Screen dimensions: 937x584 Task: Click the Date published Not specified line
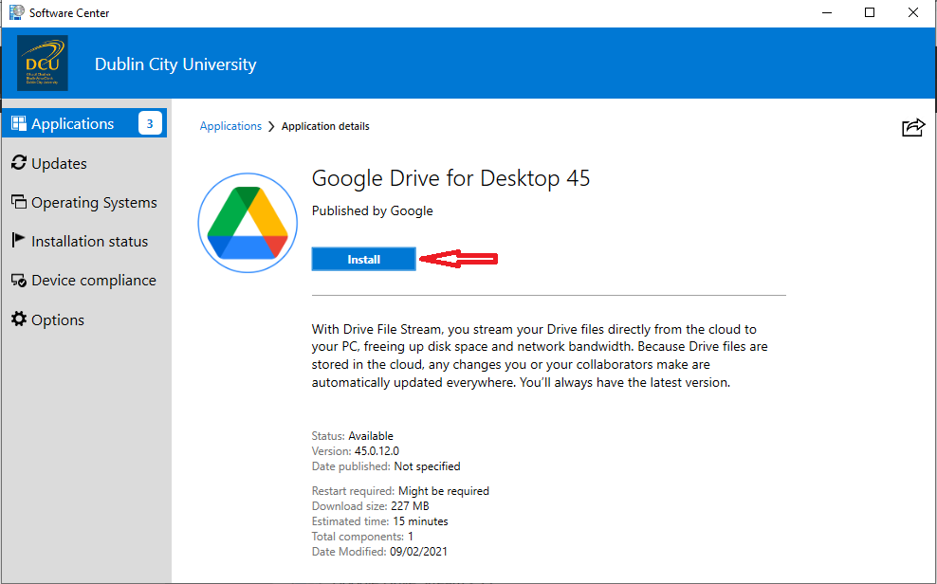click(x=386, y=466)
